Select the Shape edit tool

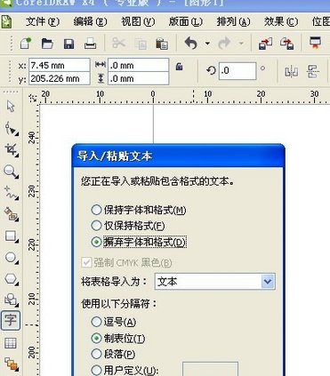pyautogui.click(x=12, y=128)
